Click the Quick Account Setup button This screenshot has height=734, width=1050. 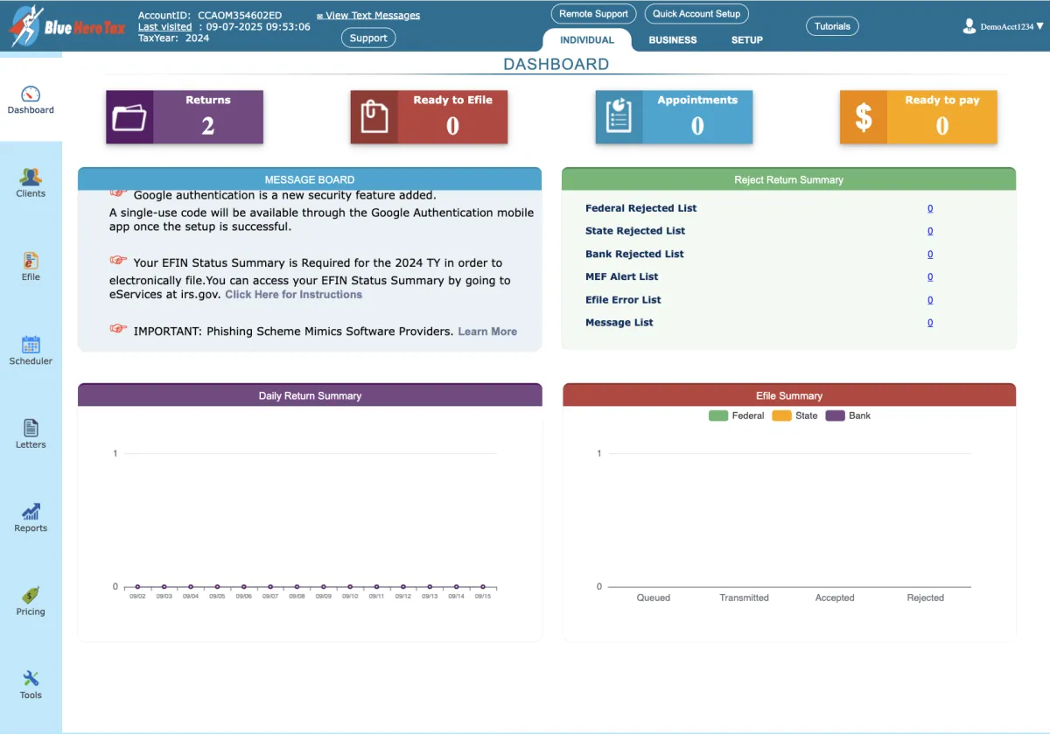tap(696, 14)
